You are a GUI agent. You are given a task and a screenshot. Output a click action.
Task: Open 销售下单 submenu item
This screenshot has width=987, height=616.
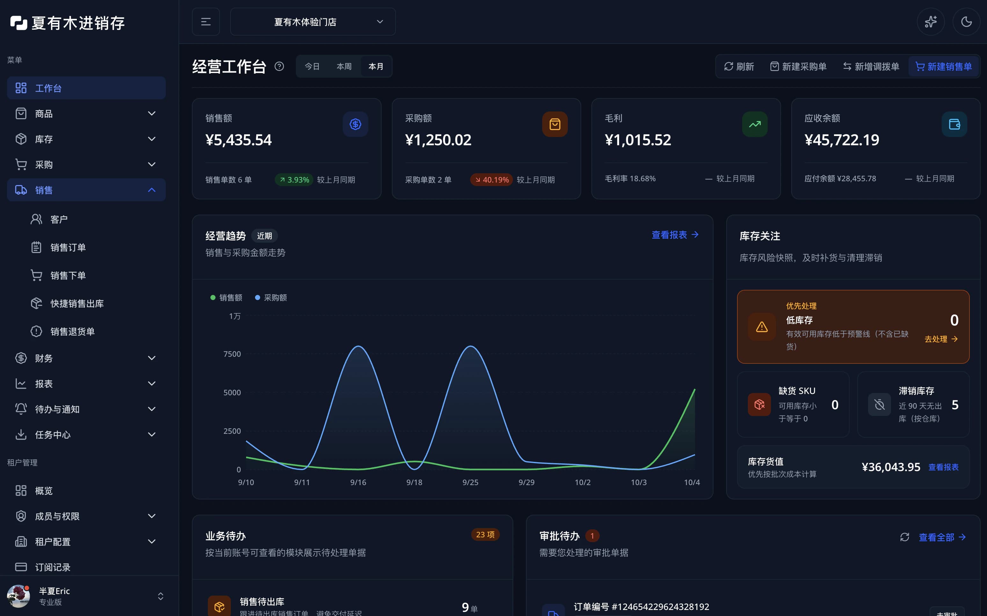pyautogui.click(x=94, y=276)
